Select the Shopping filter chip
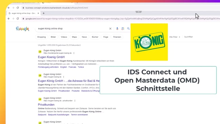Image resolution: width=220 pixels, height=124 pixels. [42, 37]
